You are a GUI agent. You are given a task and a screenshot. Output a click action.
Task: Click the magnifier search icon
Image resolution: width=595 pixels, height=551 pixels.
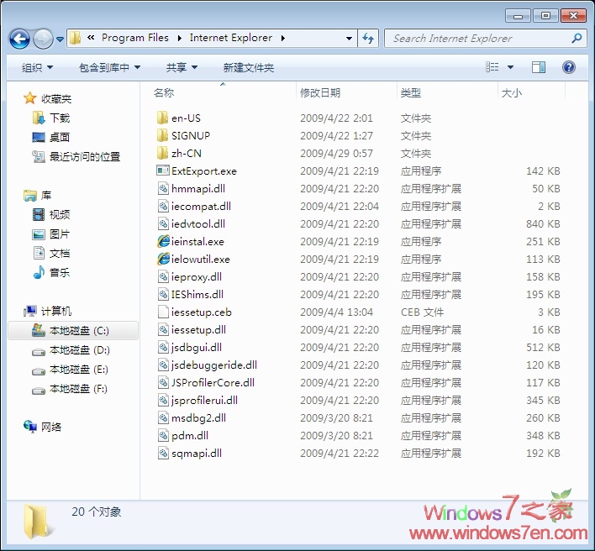point(577,38)
